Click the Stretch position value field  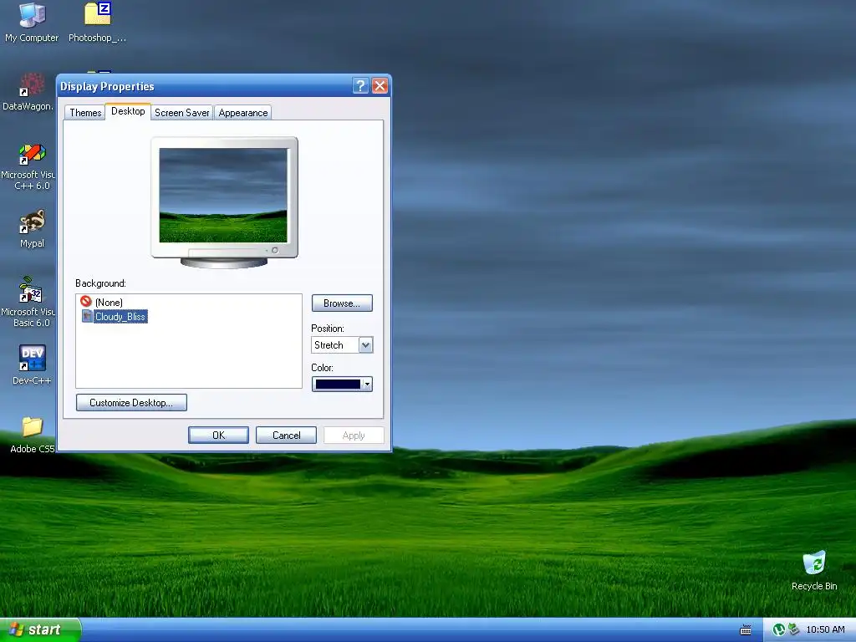(x=335, y=345)
